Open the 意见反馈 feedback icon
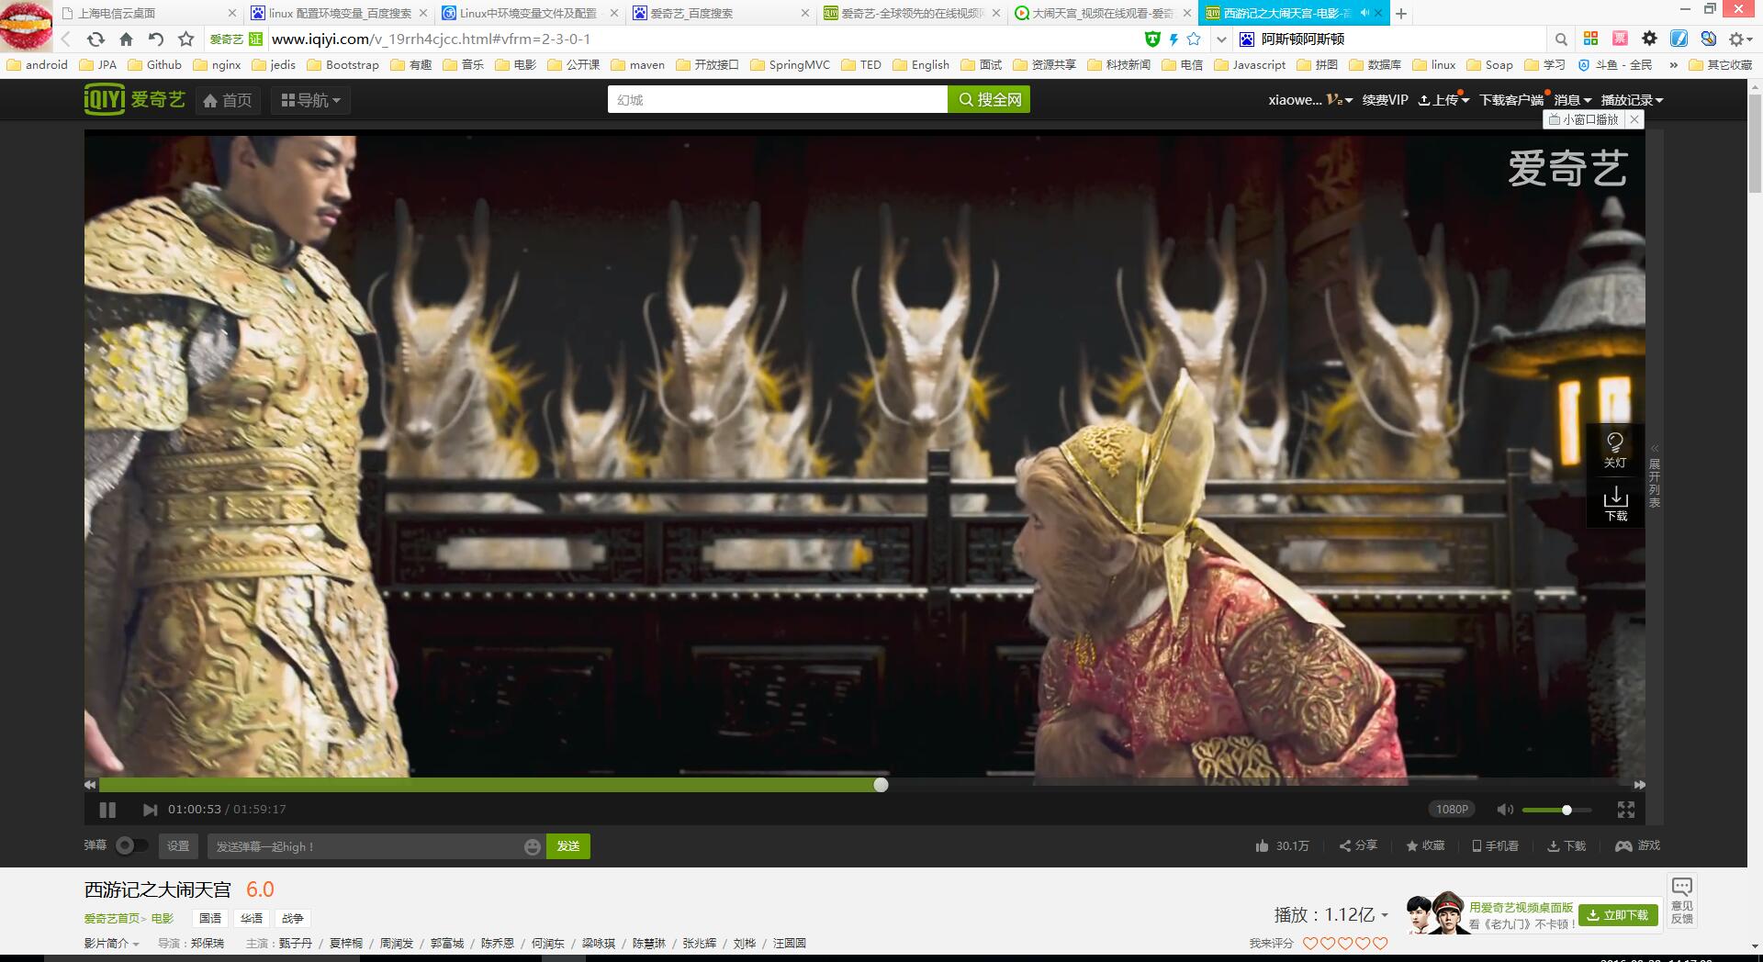Image resolution: width=1763 pixels, height=962 pixels. (1682, 900)
